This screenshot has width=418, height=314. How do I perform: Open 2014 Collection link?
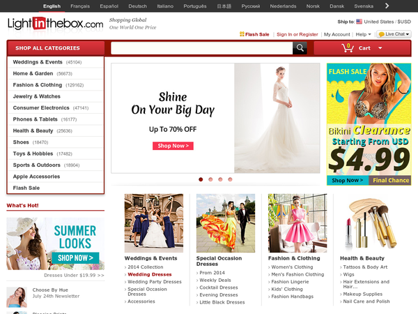(146, 267)
